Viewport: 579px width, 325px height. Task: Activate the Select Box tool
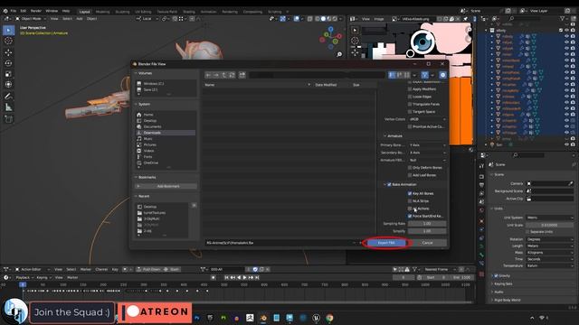[x=8, y=30]
